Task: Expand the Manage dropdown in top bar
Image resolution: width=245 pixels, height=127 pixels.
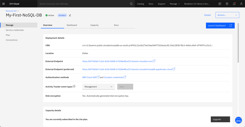Action: point(175,4)
